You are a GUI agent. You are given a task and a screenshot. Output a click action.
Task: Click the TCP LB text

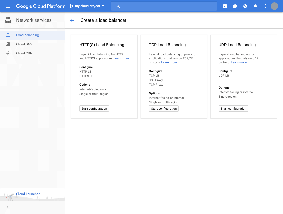point(154,76)
